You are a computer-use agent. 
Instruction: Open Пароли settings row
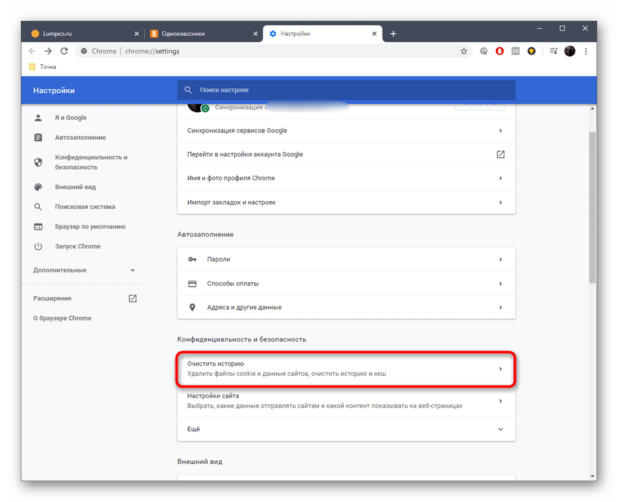346,259
